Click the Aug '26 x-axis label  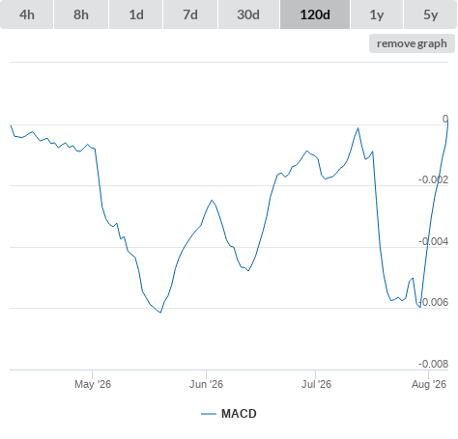(429, 384)
